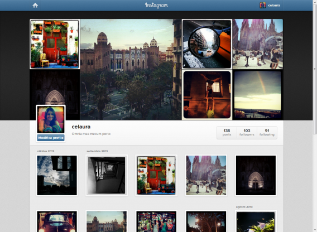Open the 91 following list
The image size is (317, 232).
coord(267,133)
